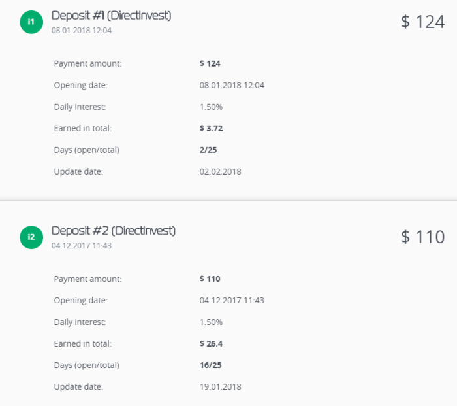Click the green i2 deposit icon

[x=30, y=237]
